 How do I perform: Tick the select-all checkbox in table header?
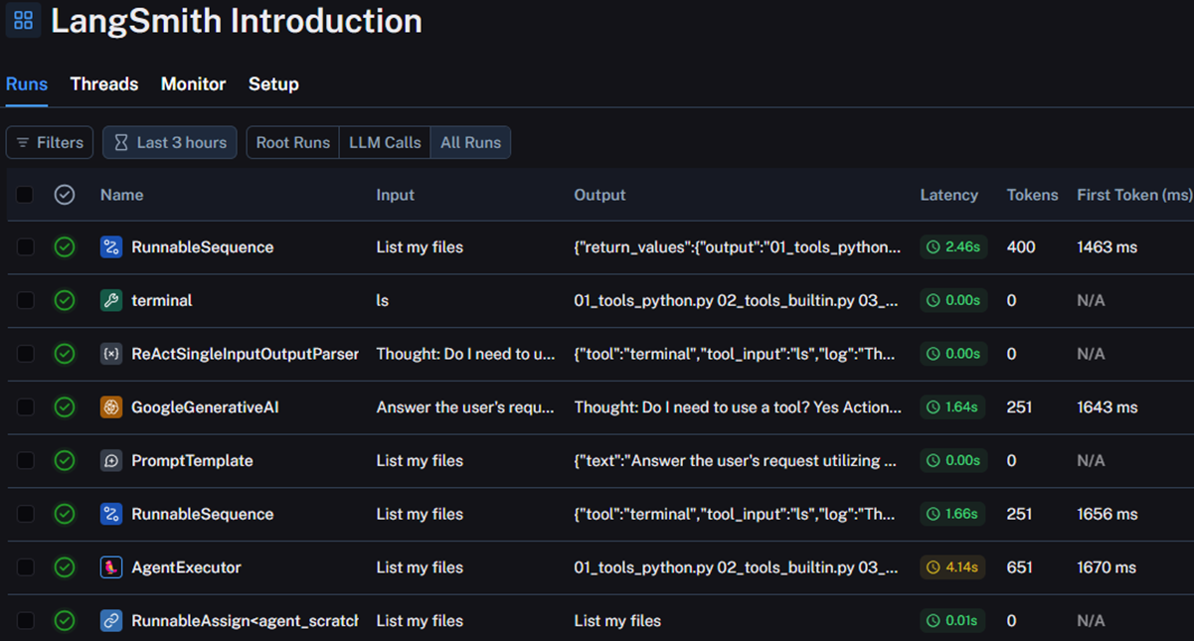(x=25, y=195)
